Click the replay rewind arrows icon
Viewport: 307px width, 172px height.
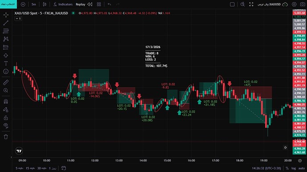pyautogui.click(x=90, y=4)
